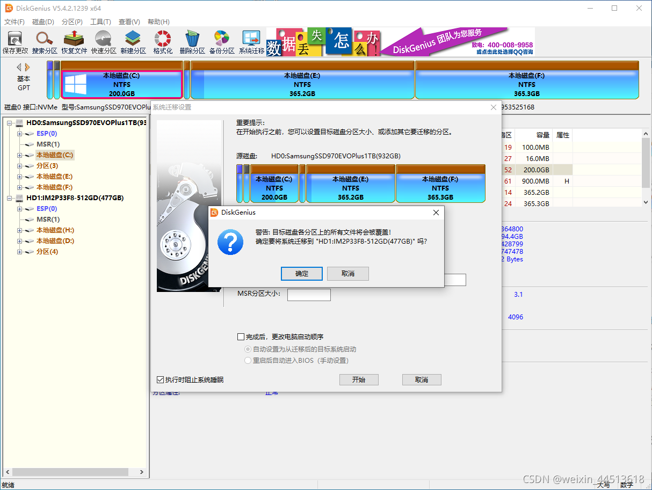Click the MSR分区大小 input field

[309, 295]
